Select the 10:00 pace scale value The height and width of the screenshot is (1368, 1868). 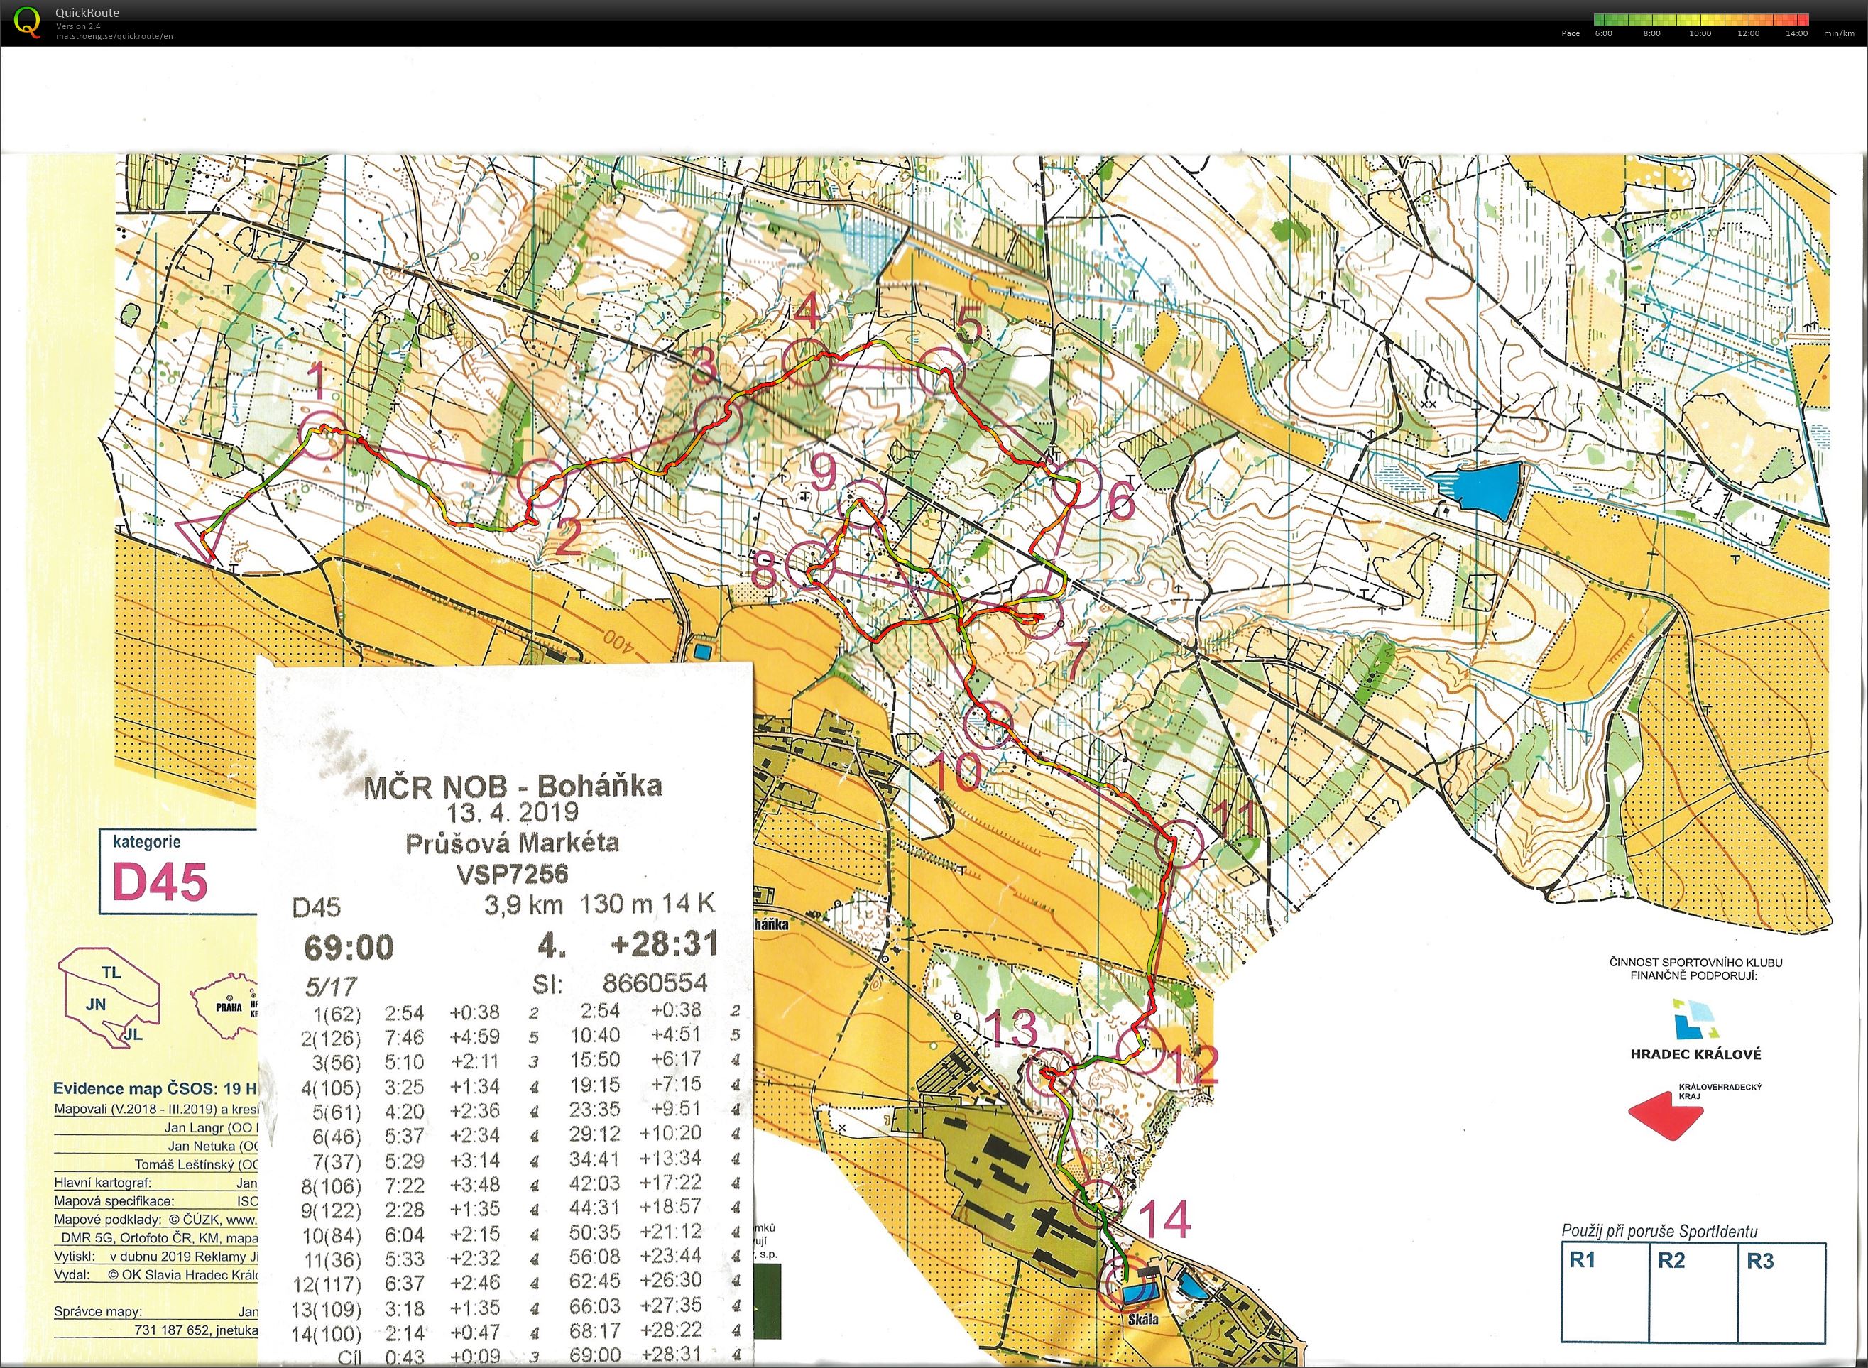(x=1700, y=34)
